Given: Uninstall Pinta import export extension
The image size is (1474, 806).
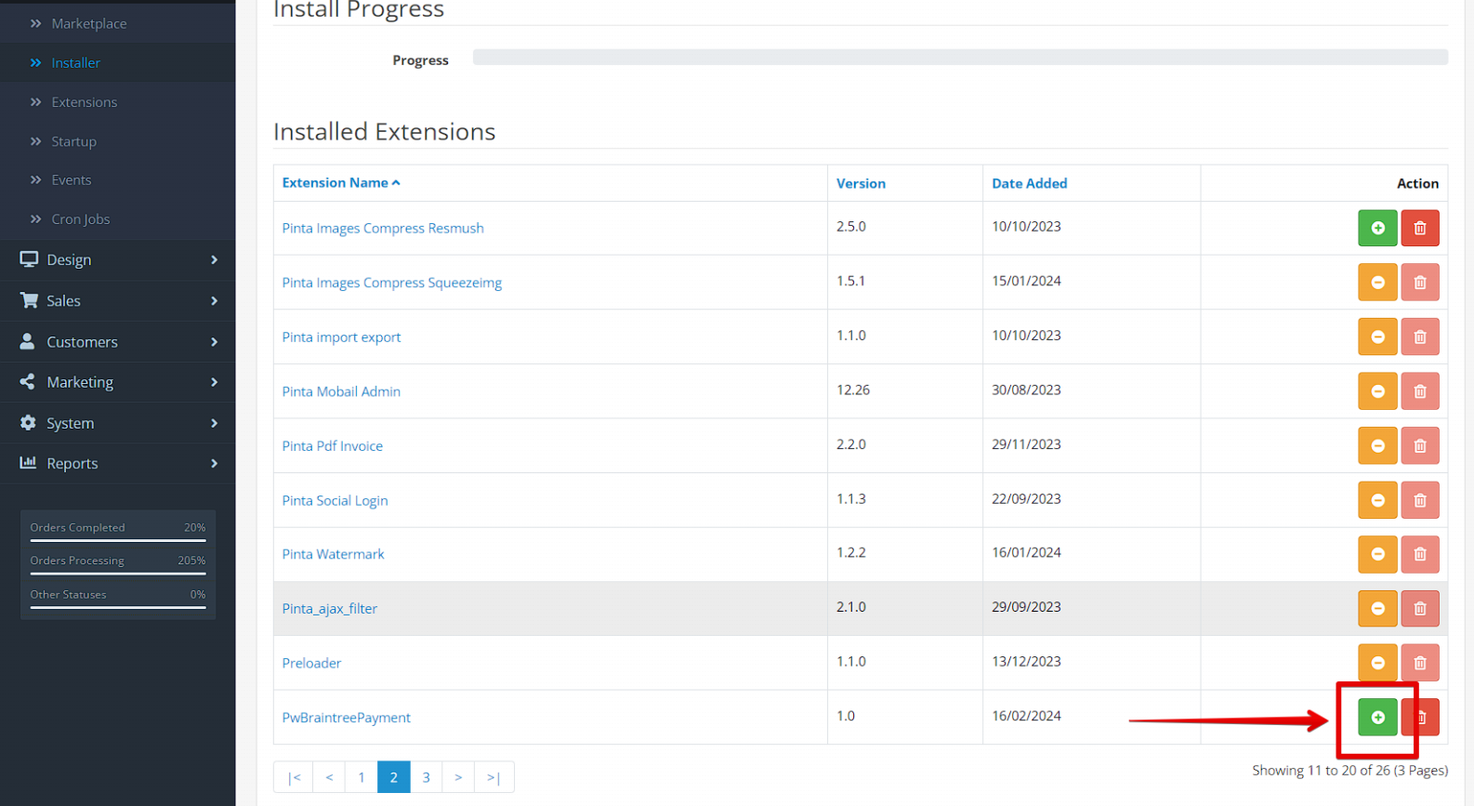Looking at the screenshot, I should (1377, 337).
